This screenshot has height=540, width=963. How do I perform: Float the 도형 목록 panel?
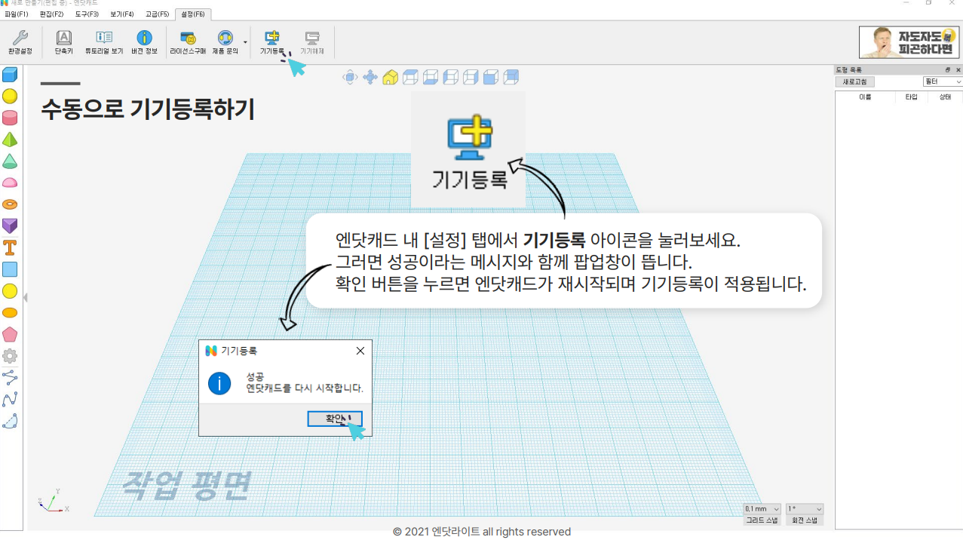click(x=948, y=69)
